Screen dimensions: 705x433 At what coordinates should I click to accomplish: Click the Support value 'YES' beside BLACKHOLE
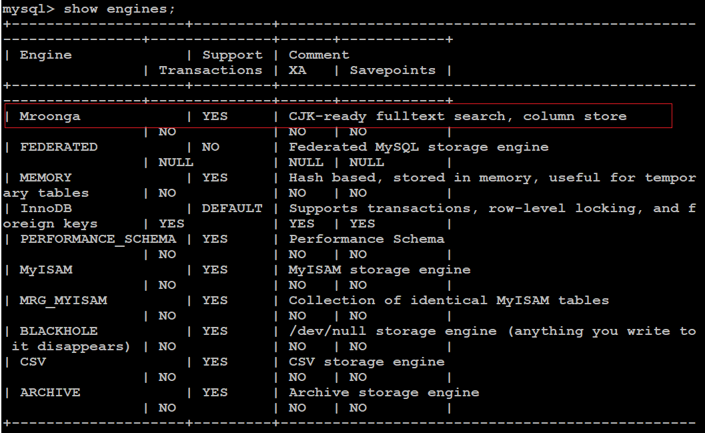(x=215, y=331)
